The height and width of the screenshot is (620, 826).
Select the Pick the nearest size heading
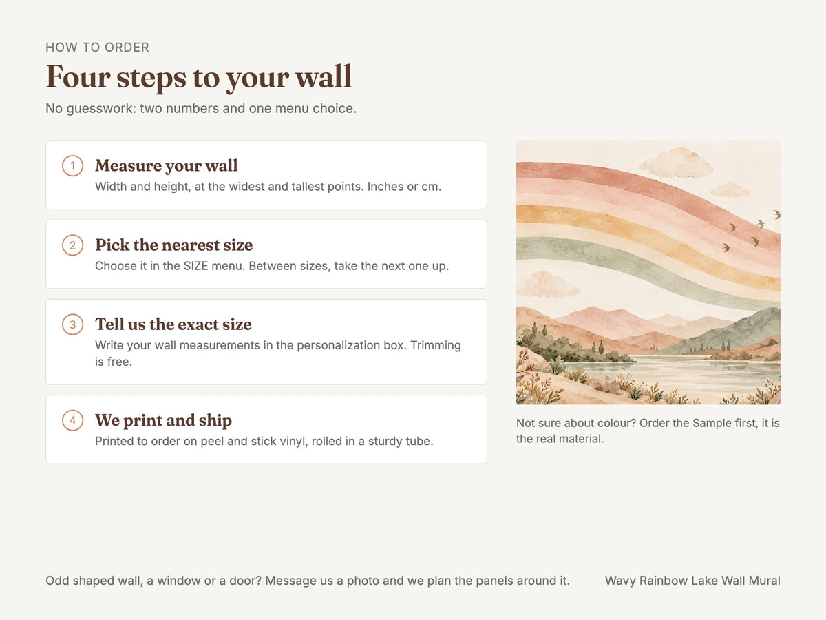pos(174,245)
